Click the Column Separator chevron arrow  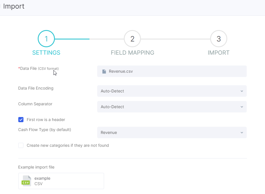(x=242, y=107)
